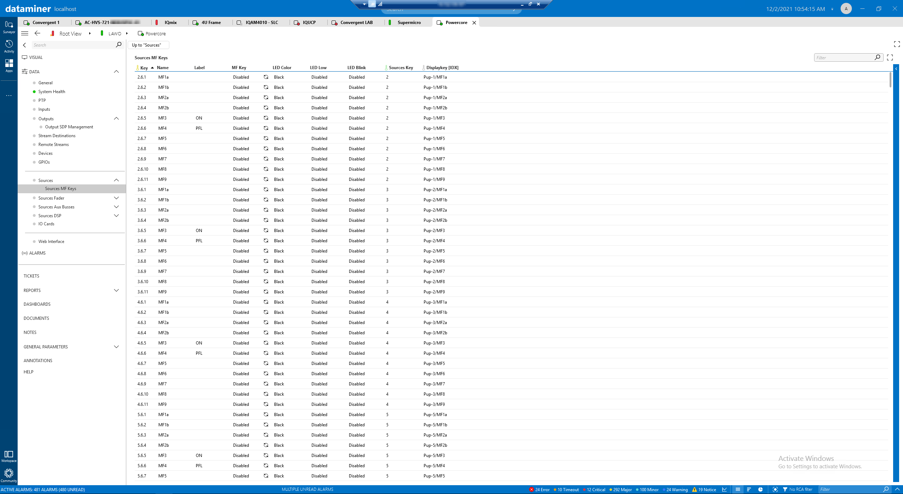This screenshot has height=494, width=903.
Task: Click the refresh icon in row 2.6.1
Action: tap(266, 77)
